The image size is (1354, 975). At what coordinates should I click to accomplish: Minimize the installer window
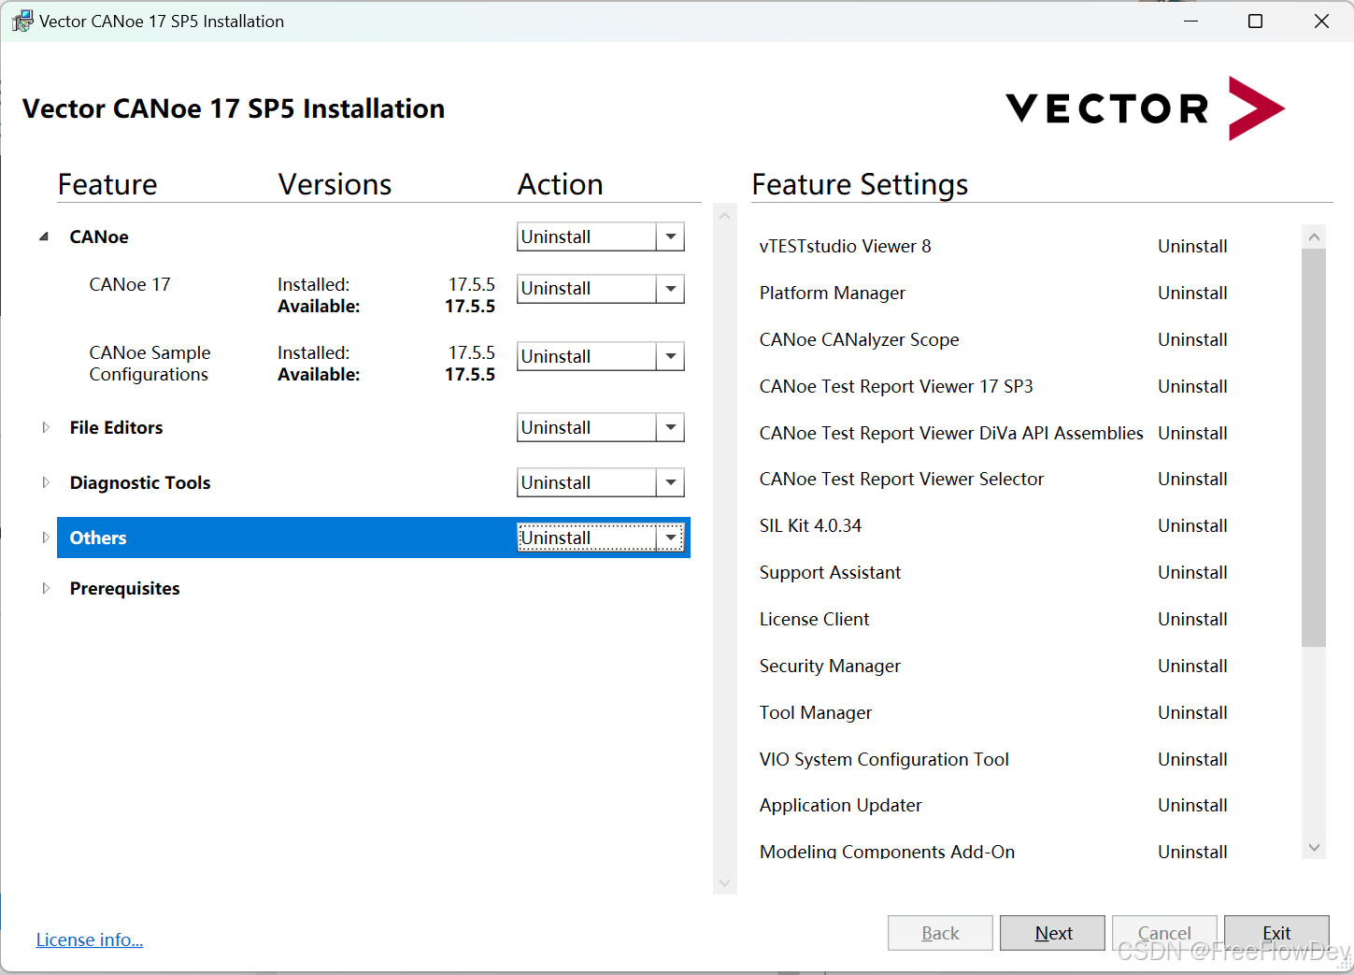[x=1190, y=21]
